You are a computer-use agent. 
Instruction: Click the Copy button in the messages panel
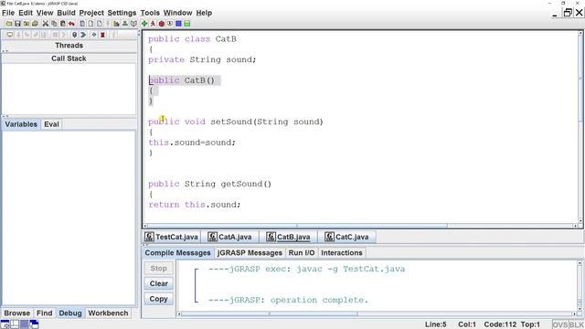tap(158, 299)
